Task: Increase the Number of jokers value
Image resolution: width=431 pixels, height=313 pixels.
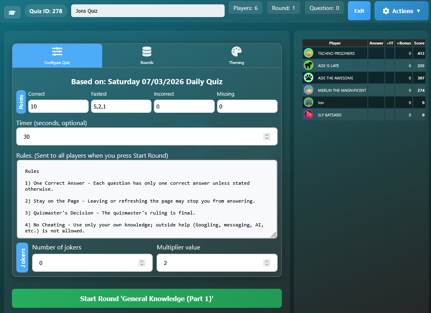Action: pos(142,261)
